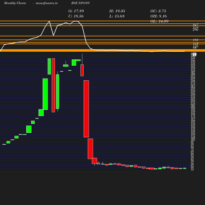Click the '185' price axis label
Viewport: 205px width, 205px height.
pos(196,40)
